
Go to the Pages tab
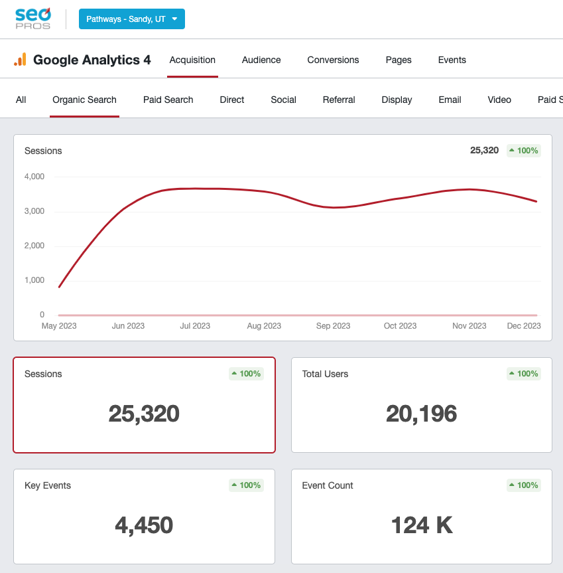coord(399,60)
